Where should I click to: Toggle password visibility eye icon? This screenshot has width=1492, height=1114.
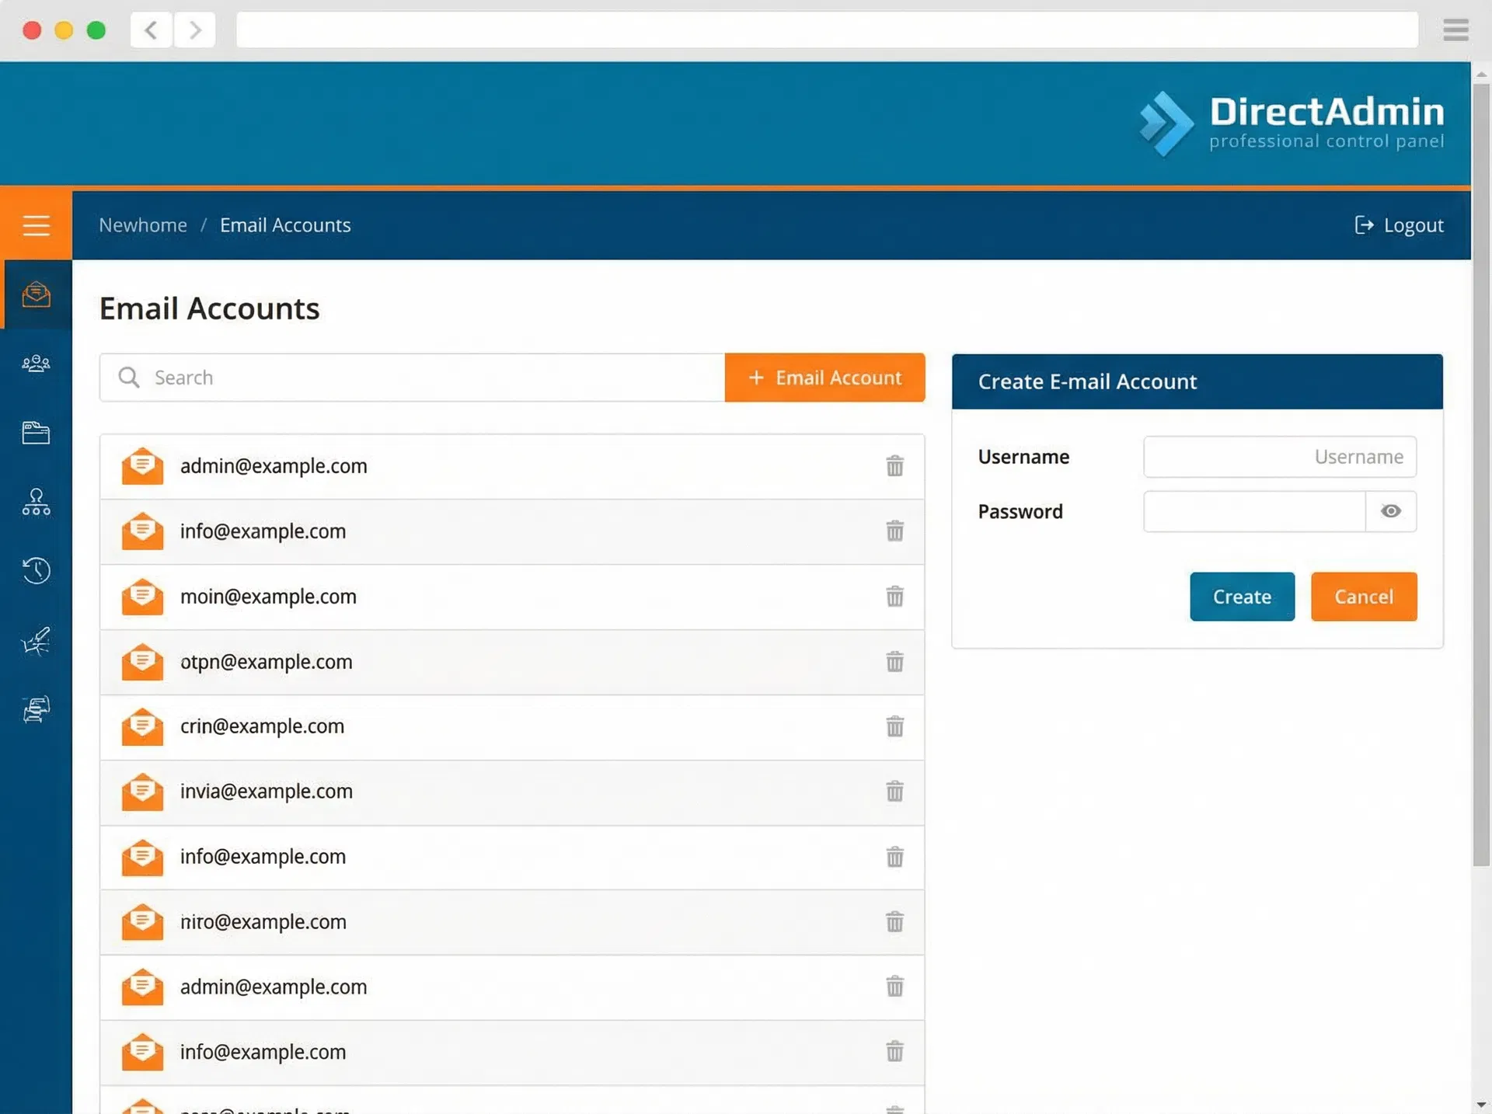1391,511
